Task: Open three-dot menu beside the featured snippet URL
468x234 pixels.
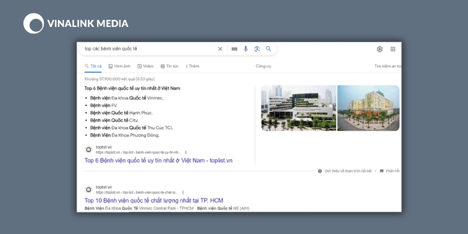Action: click(x=186, y=152)
